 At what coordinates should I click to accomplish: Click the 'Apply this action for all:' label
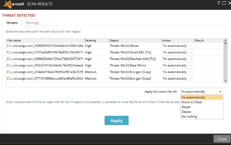161,92
